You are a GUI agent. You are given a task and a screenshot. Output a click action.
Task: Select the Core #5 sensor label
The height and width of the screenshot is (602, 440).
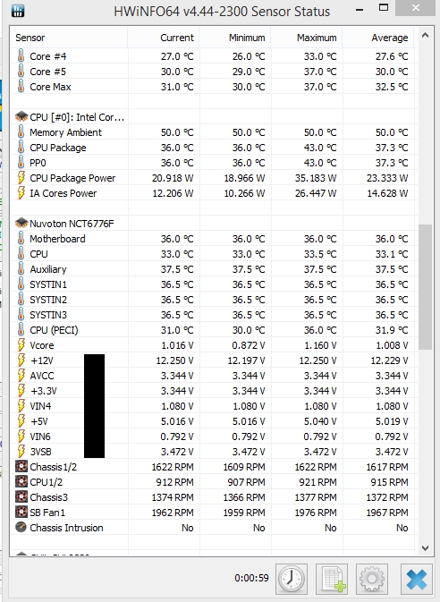point(47,72)
